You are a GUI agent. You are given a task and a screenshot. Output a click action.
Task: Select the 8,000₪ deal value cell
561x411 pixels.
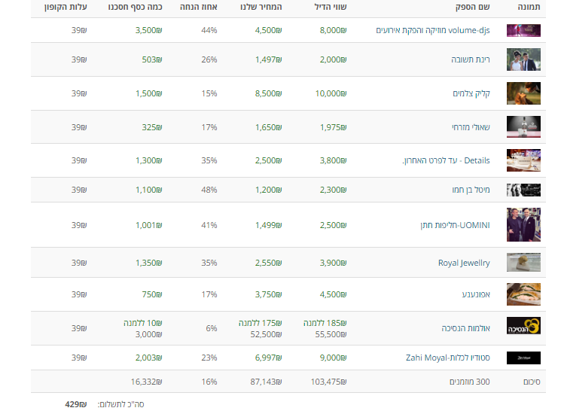coord(333,30)
